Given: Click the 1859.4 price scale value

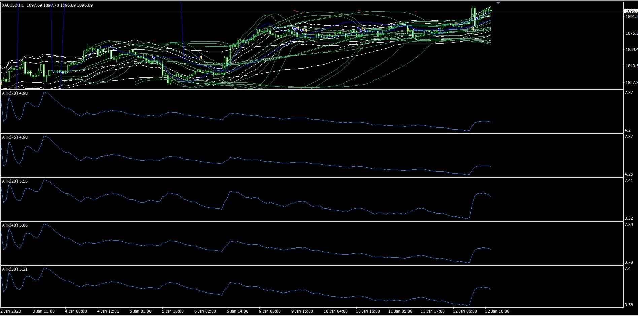Looking at the screenshot, I should coord(631,50).
